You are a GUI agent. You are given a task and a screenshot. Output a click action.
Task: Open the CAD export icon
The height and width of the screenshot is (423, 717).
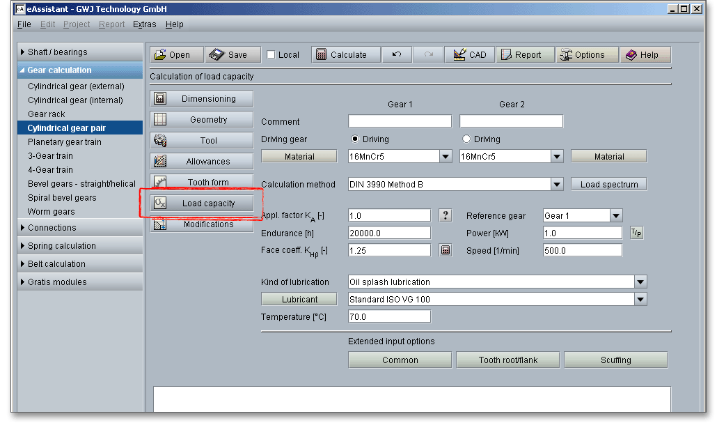pos(459,55)
